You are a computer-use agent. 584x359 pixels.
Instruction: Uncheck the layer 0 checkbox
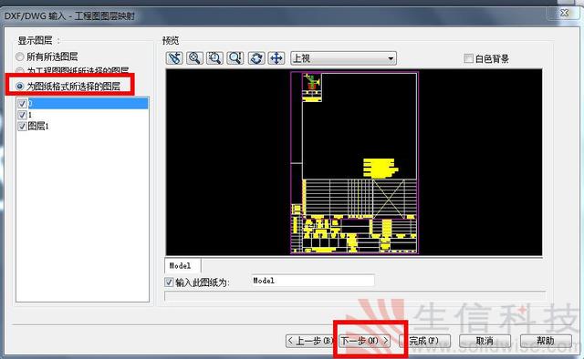pyautogui.click(x=22, y=104)
